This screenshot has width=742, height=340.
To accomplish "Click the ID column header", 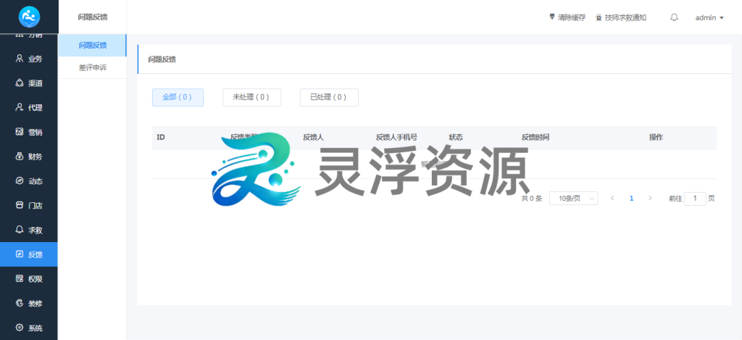I will [161, 137].
